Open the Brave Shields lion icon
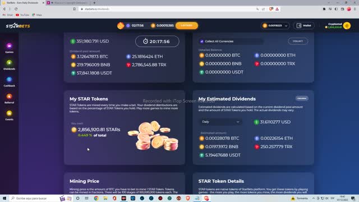 tap(271, 9)
